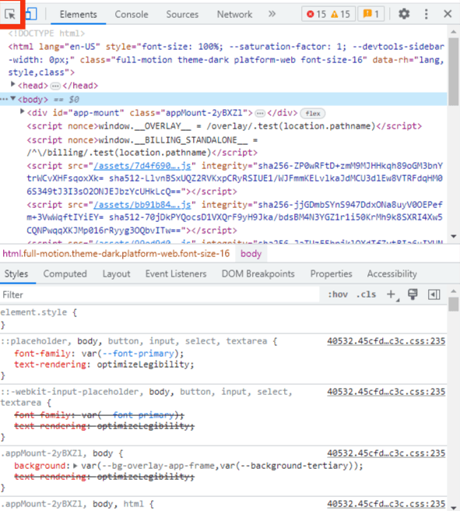Image resolution: width=460 pixels, height=511 pixels.
Task: Open the three-dot actions beside body node
Action: click(4, 99)
